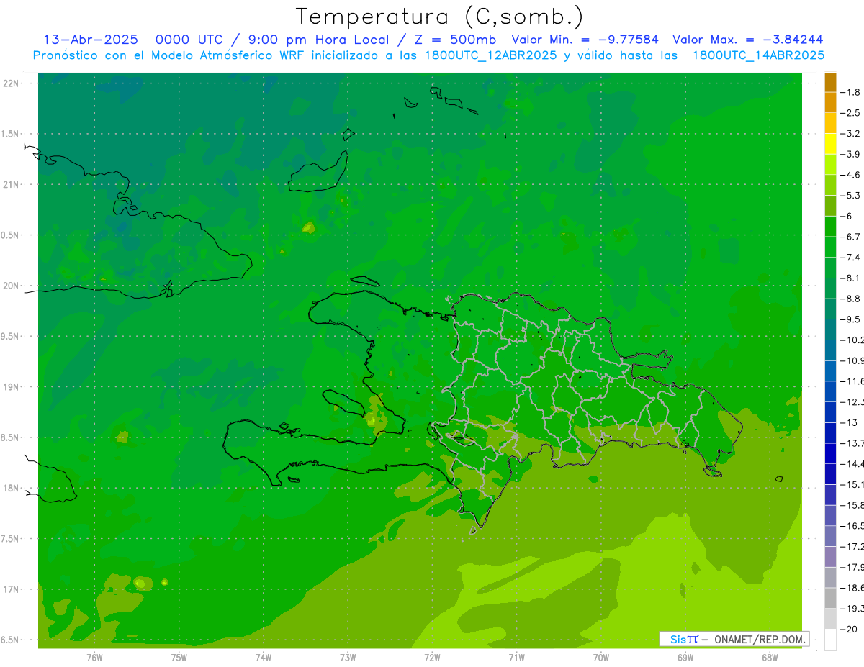Click the "-3.9" color scale value
This screenshot has height=667, width=864.
click(x=850, y=155)
